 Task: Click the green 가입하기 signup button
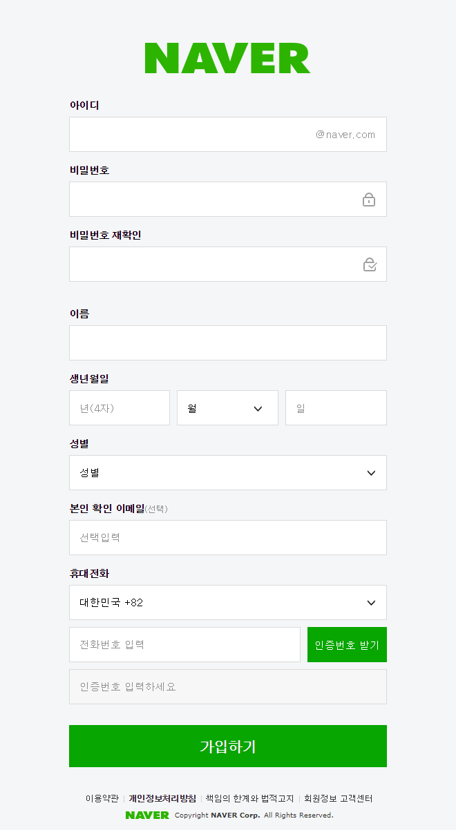(227, 746)
